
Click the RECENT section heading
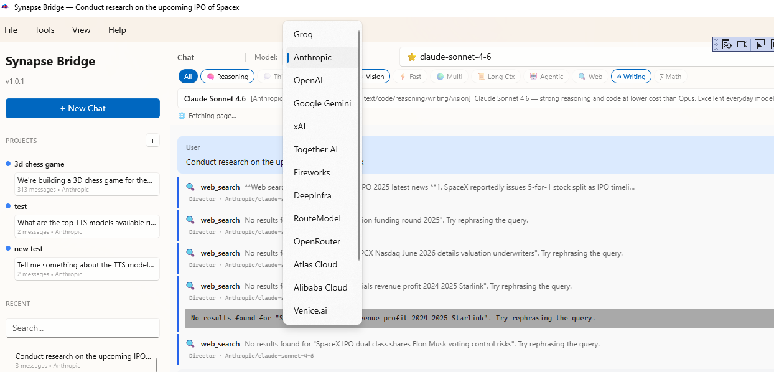[x=18, y=304]
